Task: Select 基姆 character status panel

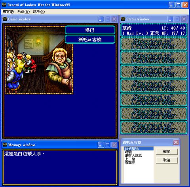Action: point(154,30)
